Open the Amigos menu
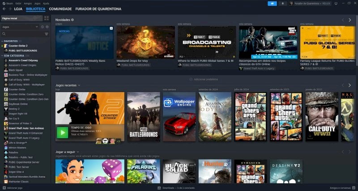 pyautogui.click(x=28, y=4)
